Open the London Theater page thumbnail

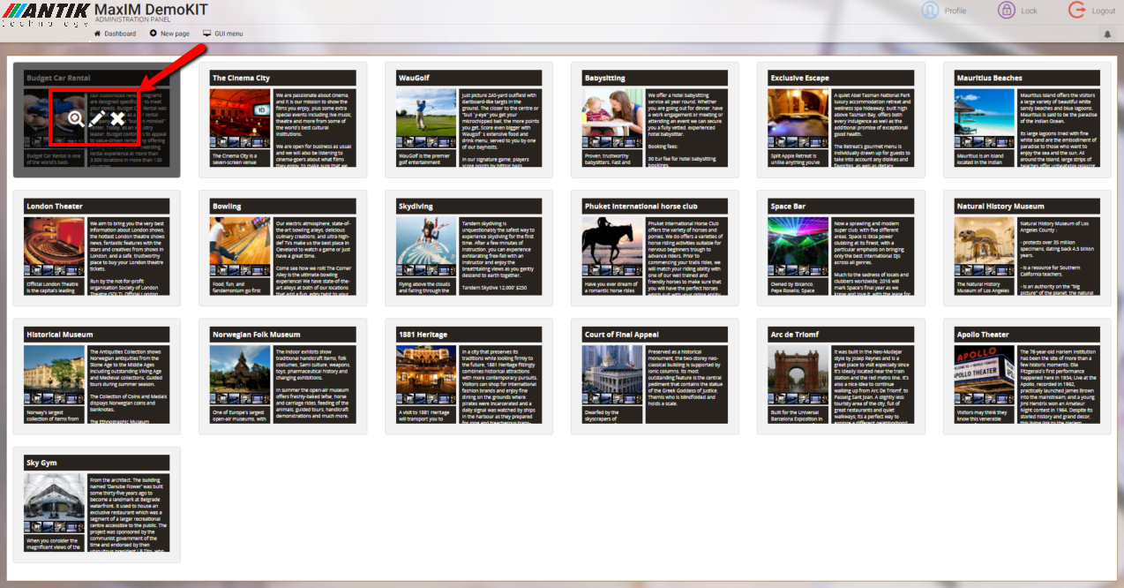96,248
